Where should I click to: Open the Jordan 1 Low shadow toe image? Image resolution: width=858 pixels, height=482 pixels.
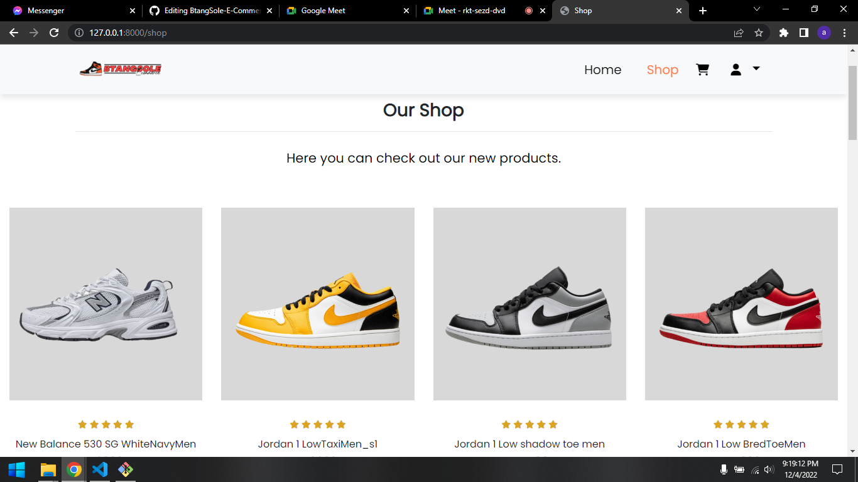point(529,304)
